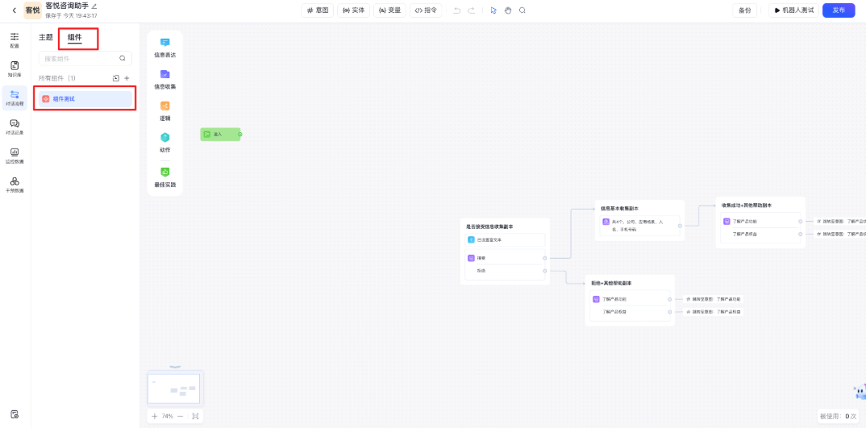Screen dimensions: 866x428
Task: Select the 信息表达 node type icon
Action: click(x=164, y=43)
